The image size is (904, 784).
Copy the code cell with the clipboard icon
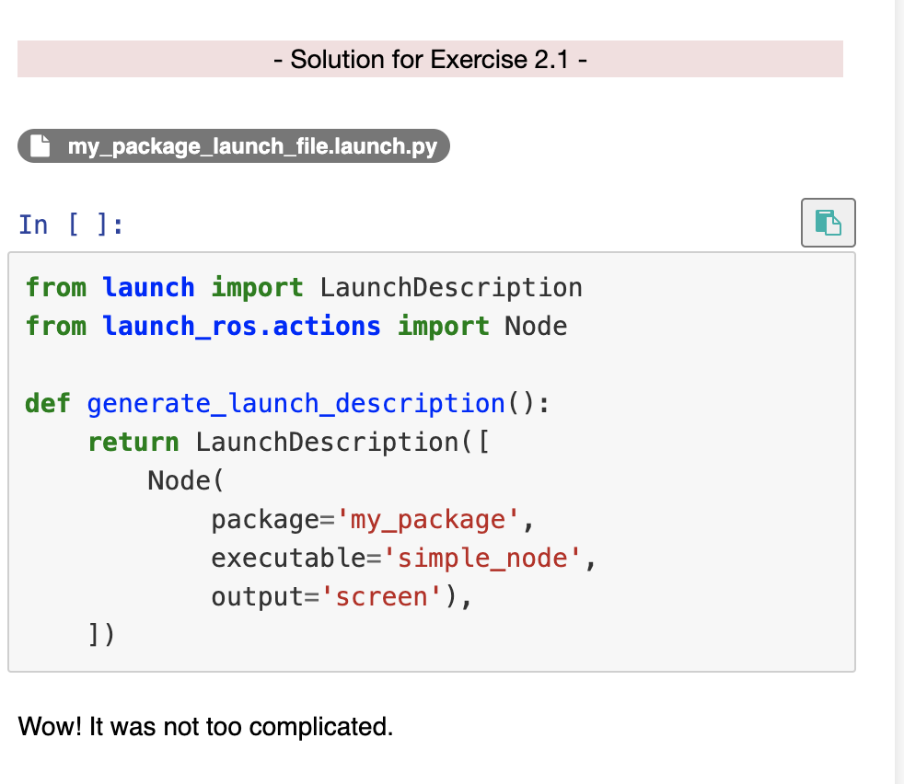pyautogui.click(x=828, y=223)
